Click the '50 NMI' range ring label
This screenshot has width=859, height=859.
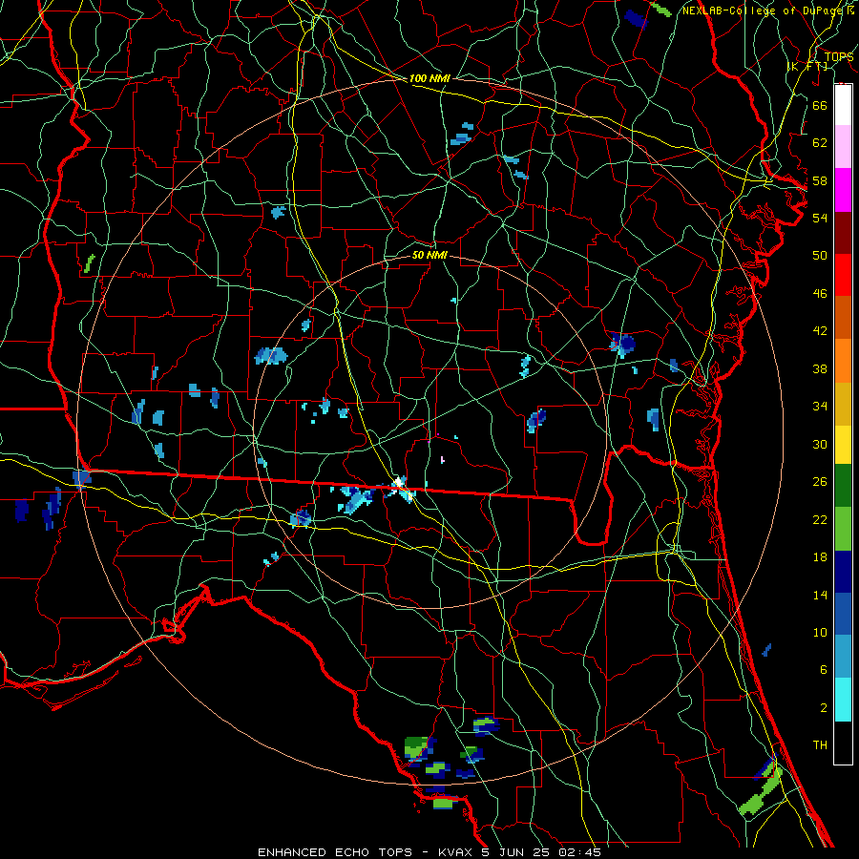click(429, 255)
